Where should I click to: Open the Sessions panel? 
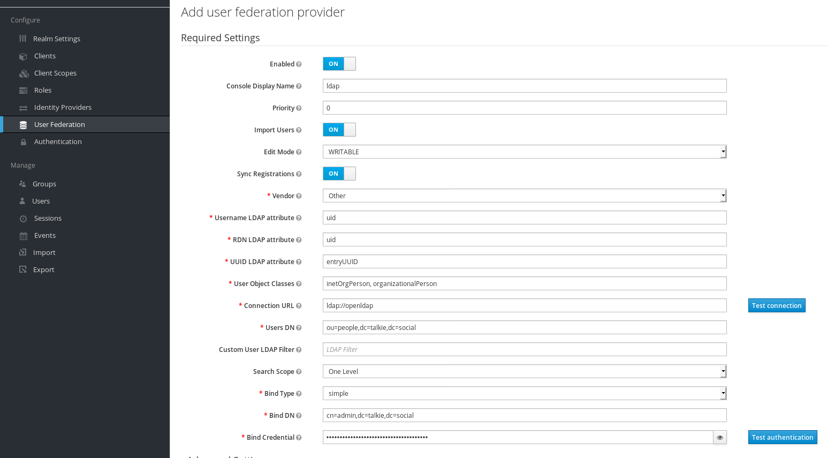click(49, 218)
